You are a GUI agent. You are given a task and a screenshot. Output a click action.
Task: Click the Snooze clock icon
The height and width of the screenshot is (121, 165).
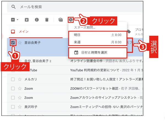point(71,20)
